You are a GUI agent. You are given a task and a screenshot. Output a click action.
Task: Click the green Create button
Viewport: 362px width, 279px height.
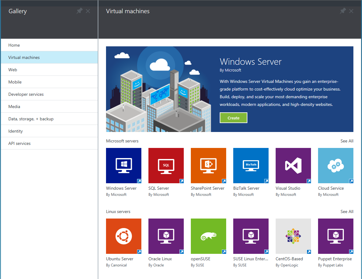click(x=233, y=118)
